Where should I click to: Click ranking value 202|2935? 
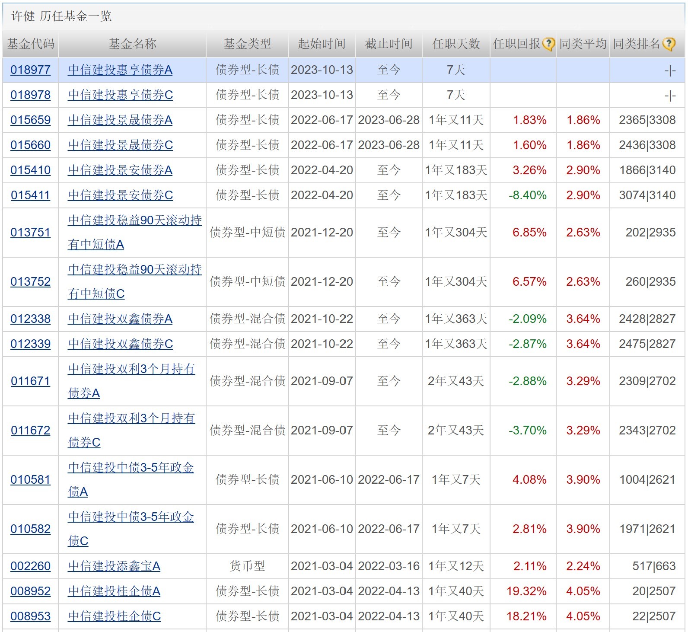tap(650, 233)
